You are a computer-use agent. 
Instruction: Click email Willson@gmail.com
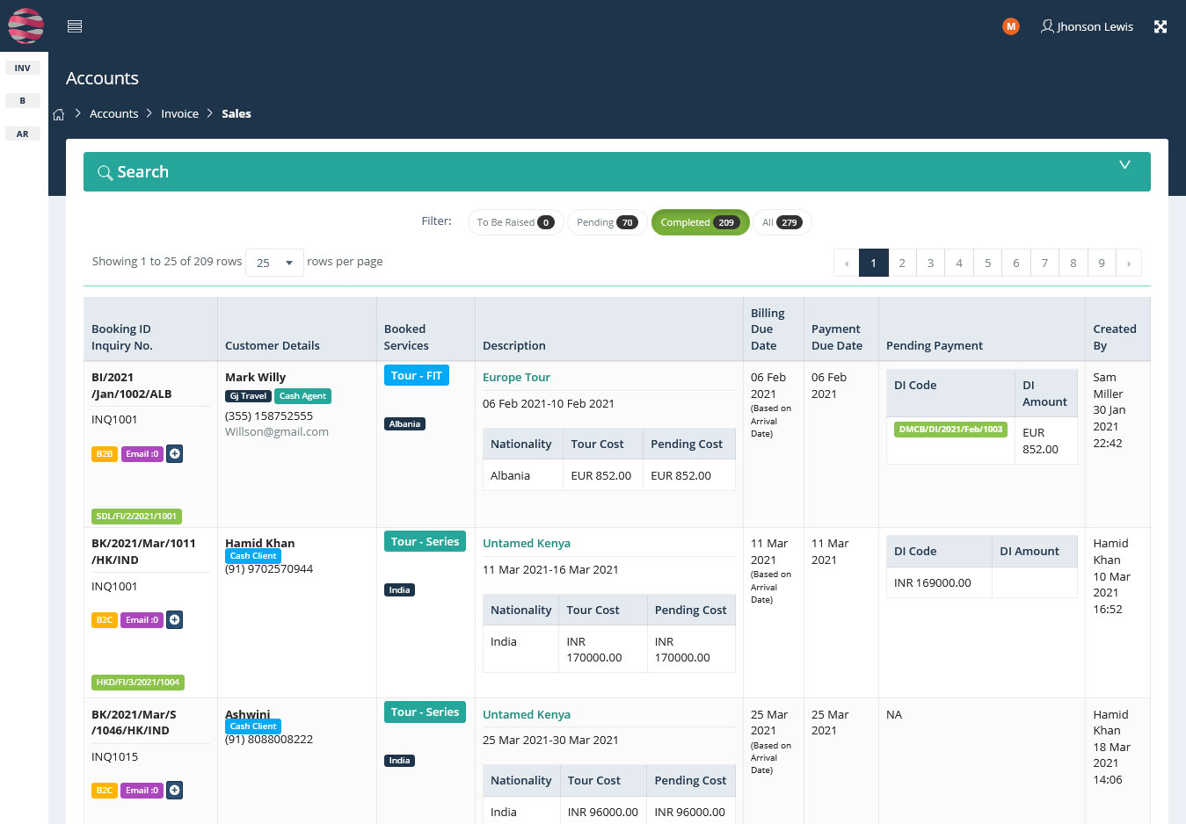(277, 432)
